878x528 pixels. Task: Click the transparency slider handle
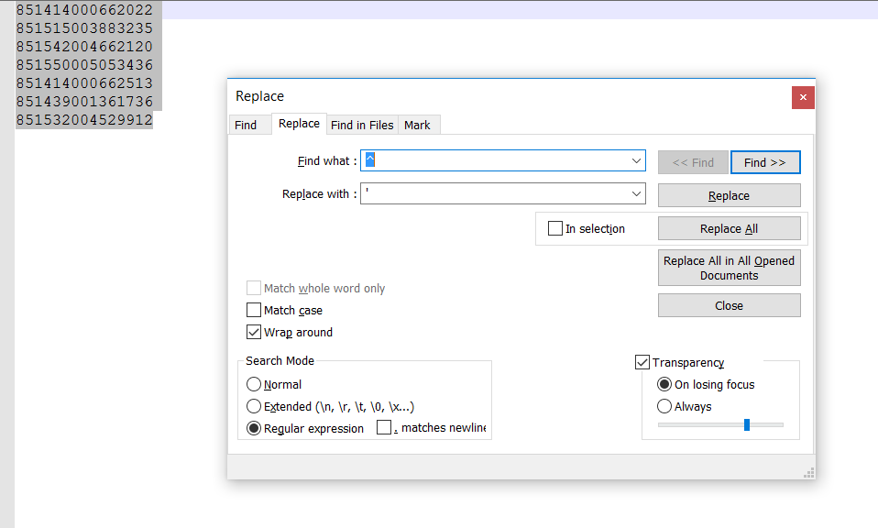click(747, 424)
